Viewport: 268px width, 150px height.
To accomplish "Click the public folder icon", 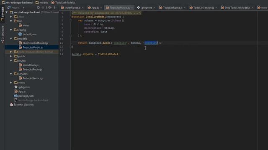I will pyautogui.click(x=16, y=56).
